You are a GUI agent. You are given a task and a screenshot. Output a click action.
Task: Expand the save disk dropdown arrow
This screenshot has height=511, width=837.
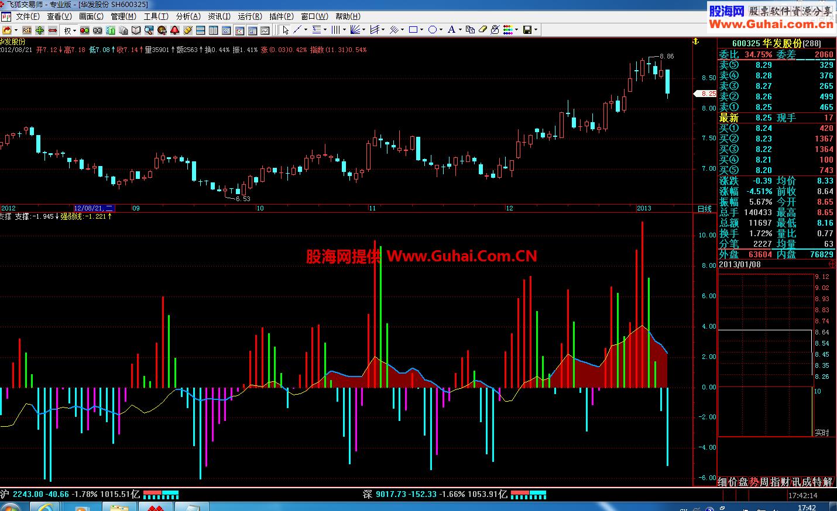pyautogui.click(x=536, y=30)
